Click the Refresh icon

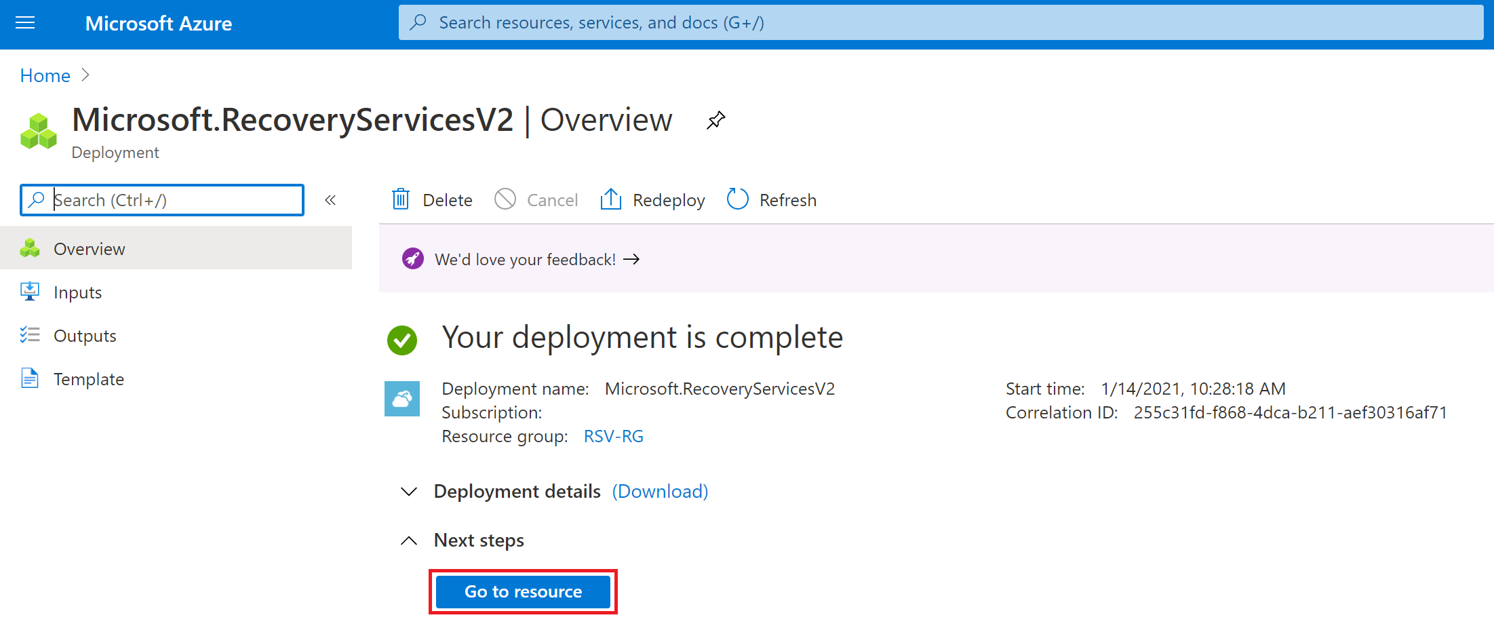[x=737, y=199]
